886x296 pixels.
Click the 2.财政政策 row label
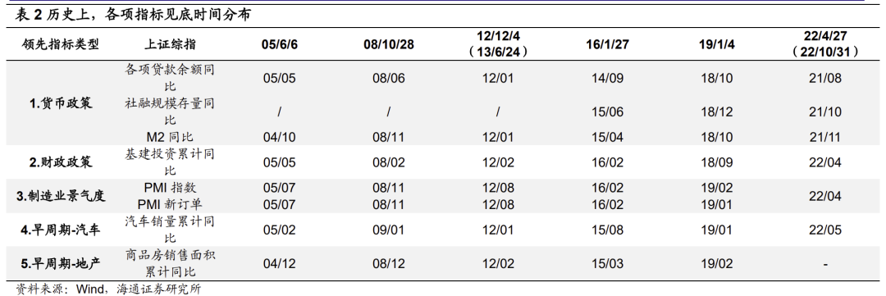pyautogui.click(x=61, y=162)
